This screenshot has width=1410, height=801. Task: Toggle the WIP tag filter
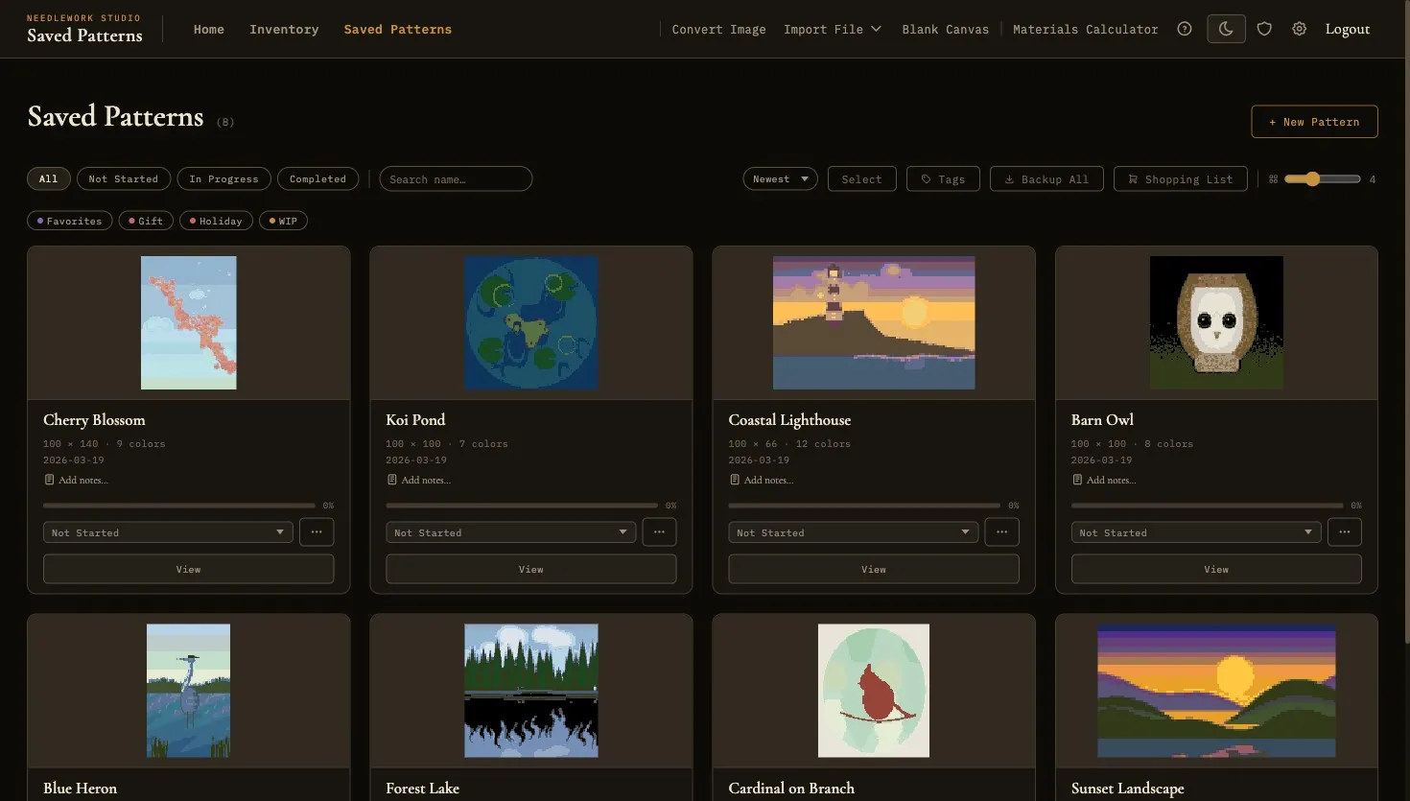point(283,220)
